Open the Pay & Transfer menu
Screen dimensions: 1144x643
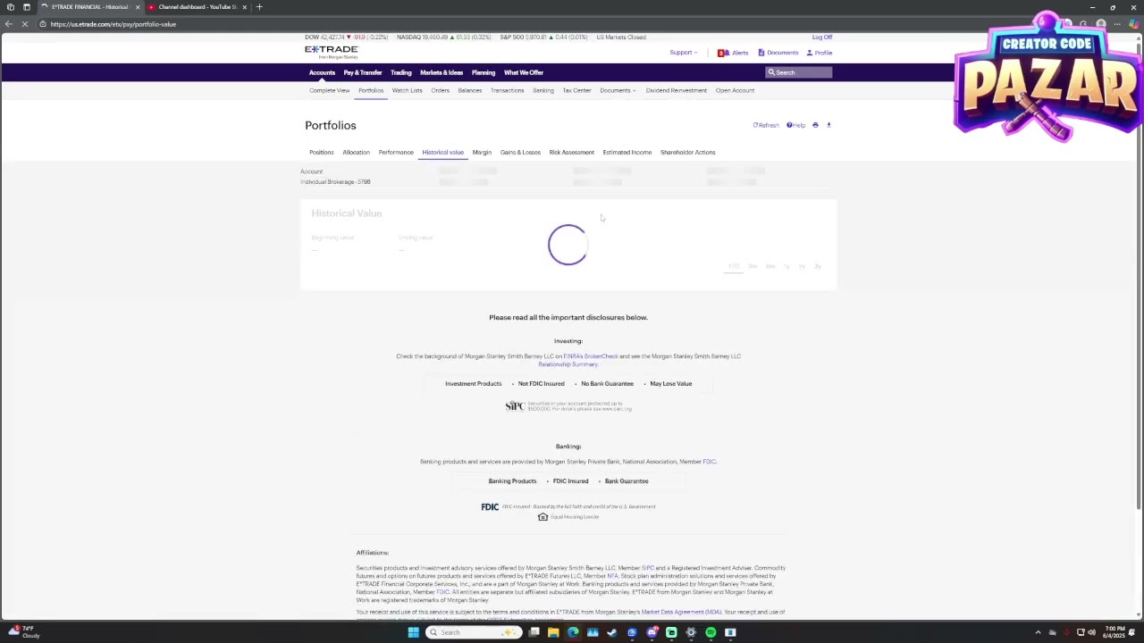[x=363, y=72]
